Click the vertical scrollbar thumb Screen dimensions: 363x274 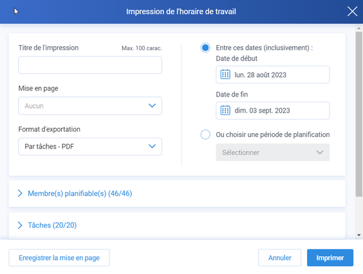pos(359,114)
